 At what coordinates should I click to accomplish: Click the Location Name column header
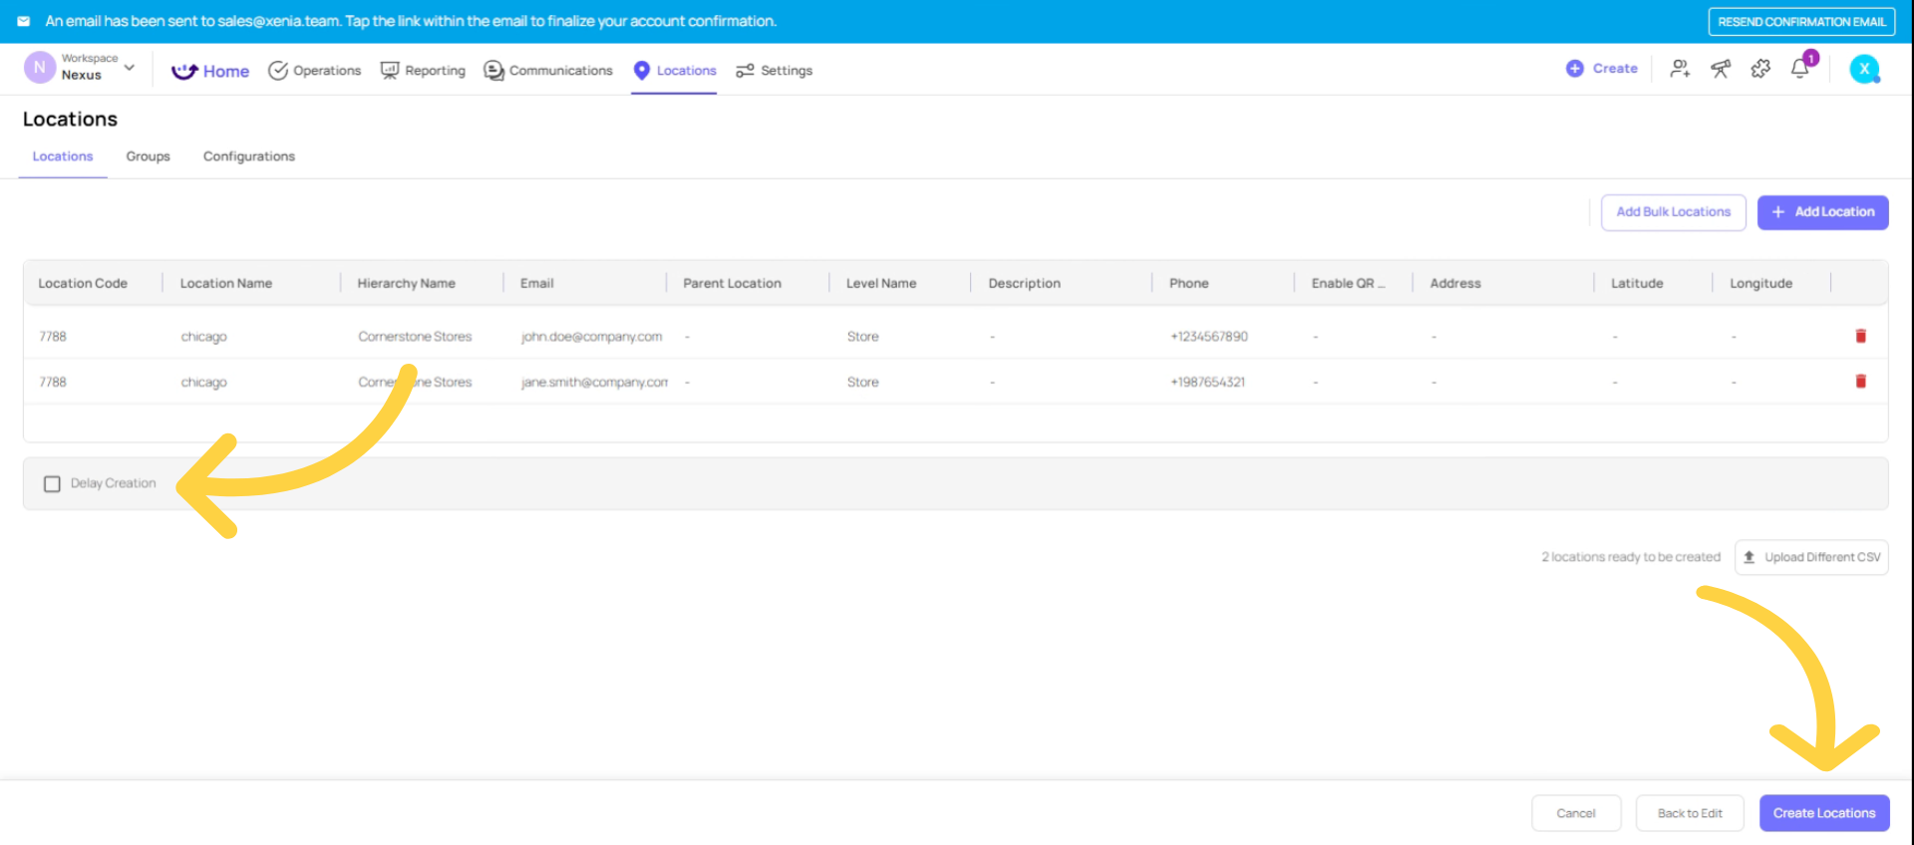tap(226, 284)
